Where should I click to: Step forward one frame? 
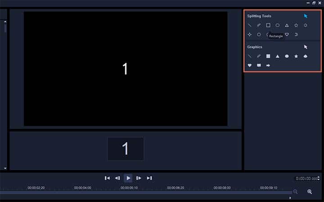(139, 178)
